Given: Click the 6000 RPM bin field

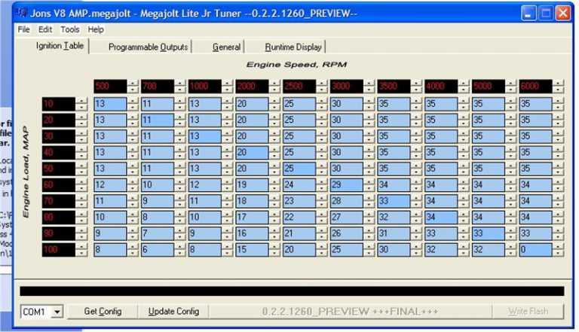Looking at the screenshot, I should 535,87.
